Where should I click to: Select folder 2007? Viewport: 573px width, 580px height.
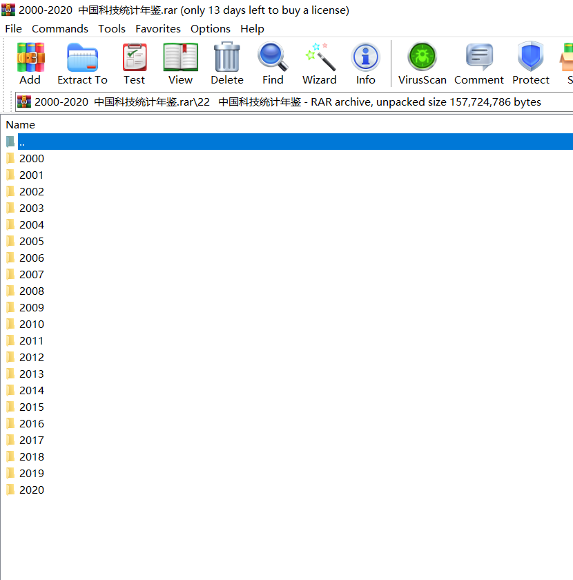[32, 275]
